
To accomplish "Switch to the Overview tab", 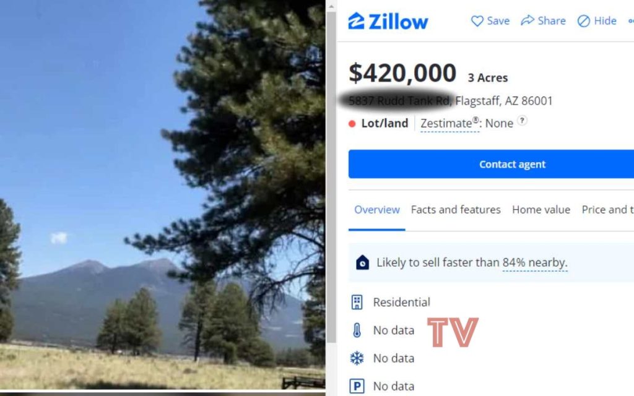I will (377, 210).
